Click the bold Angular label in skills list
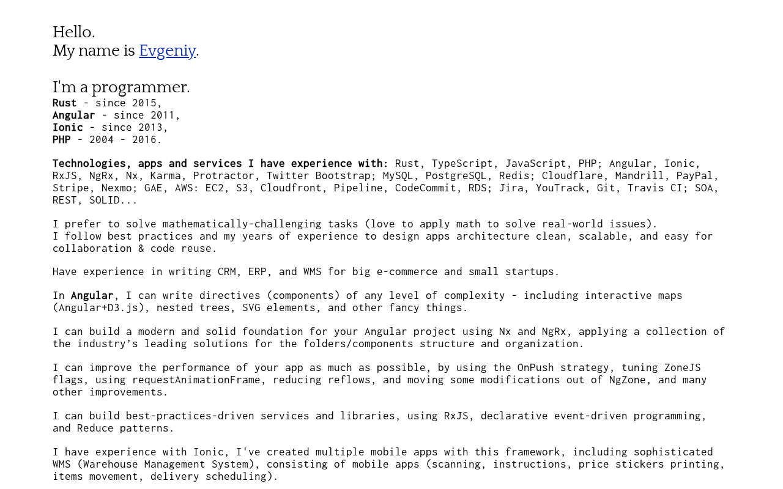 [74, 115]
